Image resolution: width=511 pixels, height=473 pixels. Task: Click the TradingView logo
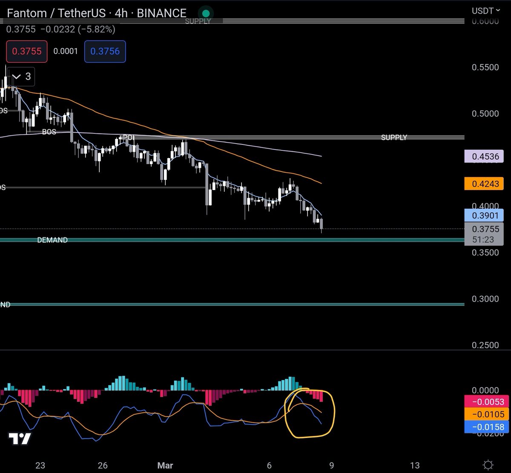coord(20,439)
